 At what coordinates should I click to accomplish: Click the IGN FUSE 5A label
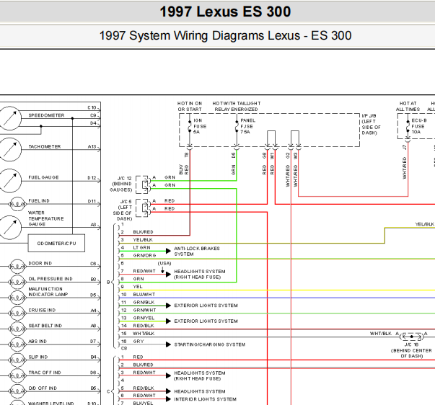click(200, 126)
